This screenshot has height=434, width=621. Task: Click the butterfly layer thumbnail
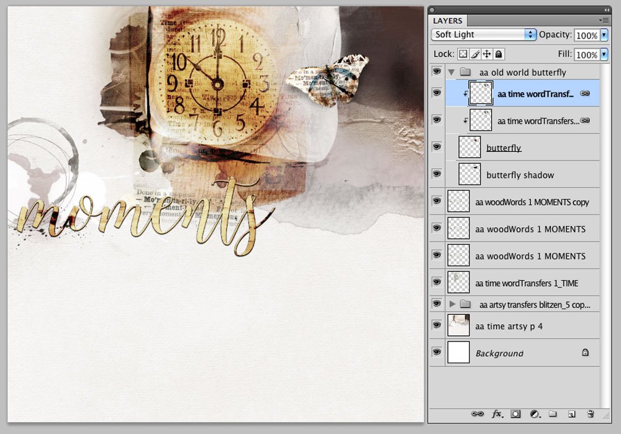[469, 147]
